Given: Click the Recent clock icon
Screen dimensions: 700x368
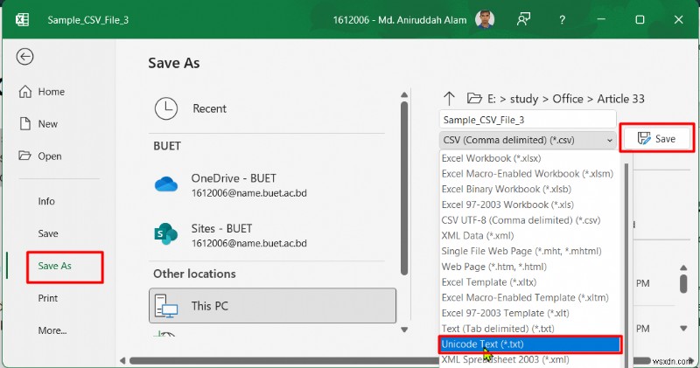Looking at the screenshot, I should (166, 108).
